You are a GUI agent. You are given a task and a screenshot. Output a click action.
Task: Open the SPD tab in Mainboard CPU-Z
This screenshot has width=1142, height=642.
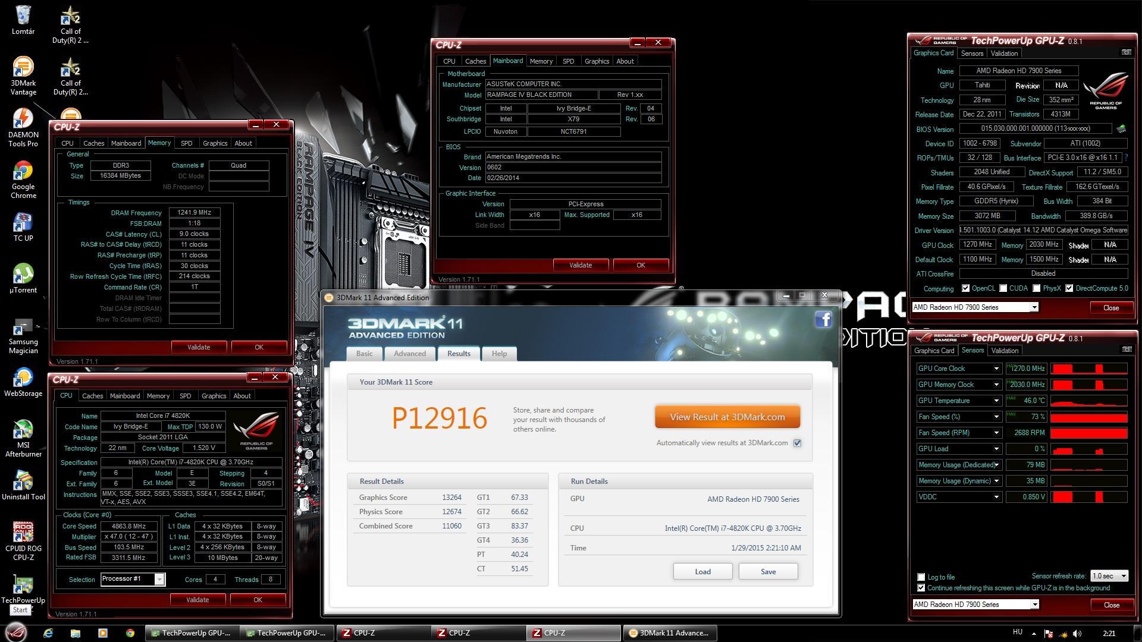tap(568, 61)
